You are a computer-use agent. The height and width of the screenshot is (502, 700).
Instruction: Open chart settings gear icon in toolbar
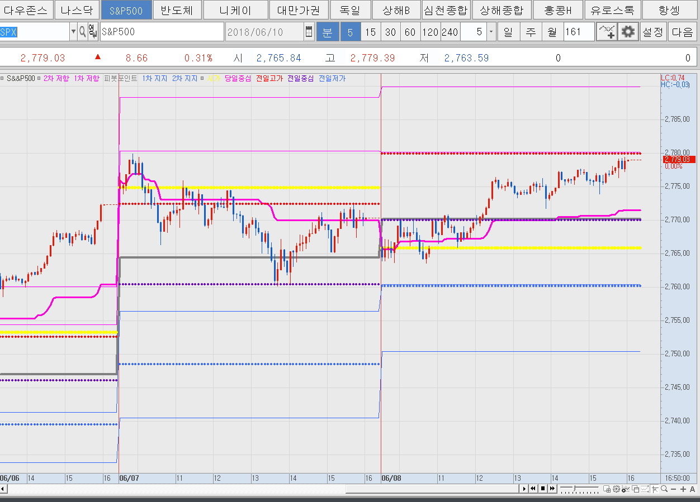(628, 32)
